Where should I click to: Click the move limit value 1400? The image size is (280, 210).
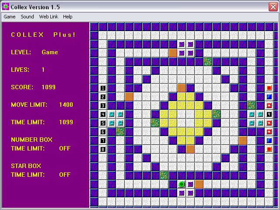point(66,105)
